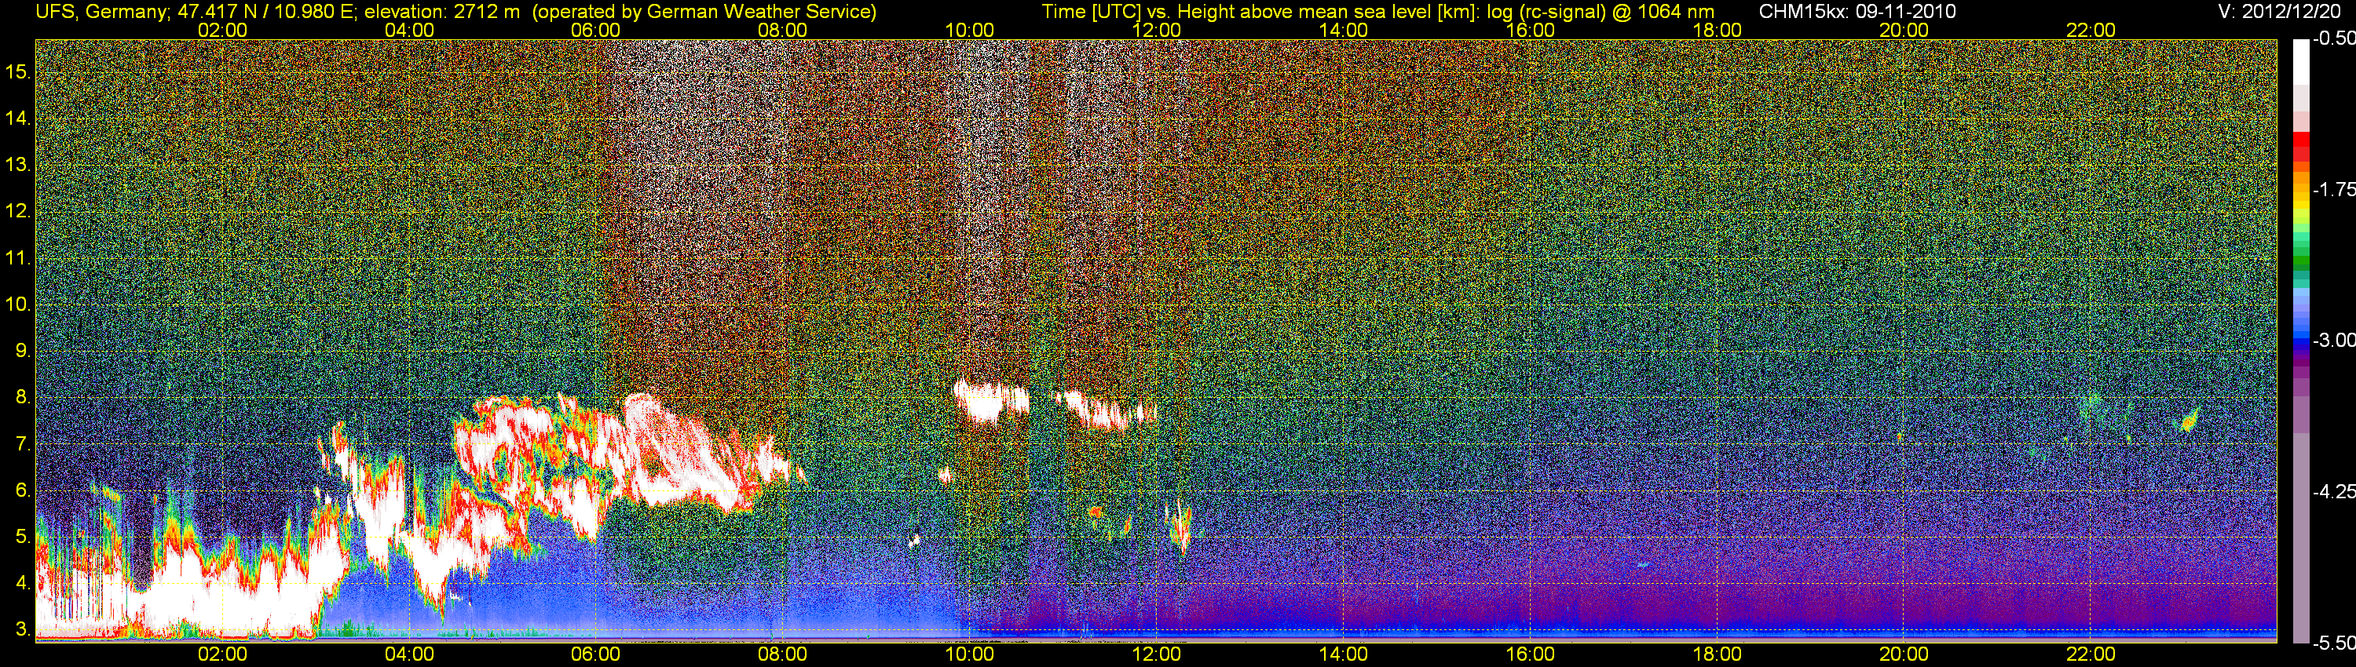Click the '8.' height axis label
The width and height of the screenshot is (2356, 667).
coord(24,398)
